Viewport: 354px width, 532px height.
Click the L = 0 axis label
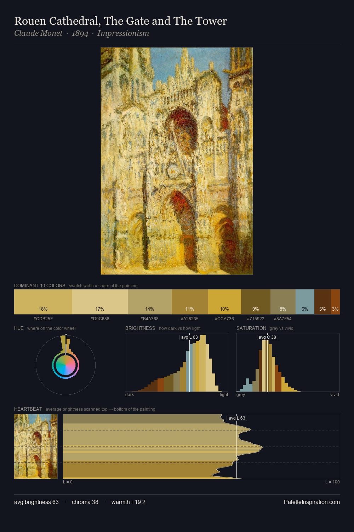pos(68,482)
